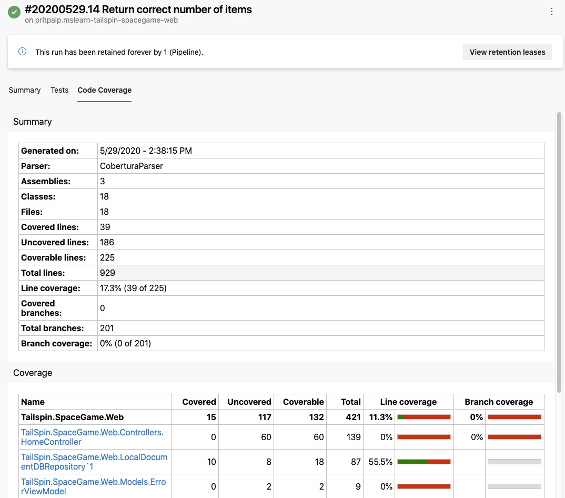Click the Tailspin.SpaceGame.Web assembly row name
The width and height of the screenshot is (565, 498).
72,417
